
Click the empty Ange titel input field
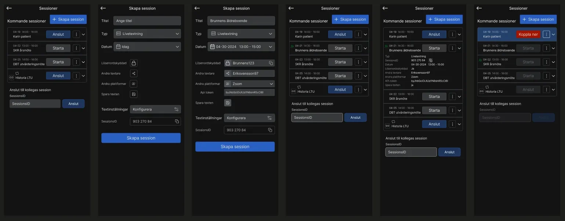point(147,21)
